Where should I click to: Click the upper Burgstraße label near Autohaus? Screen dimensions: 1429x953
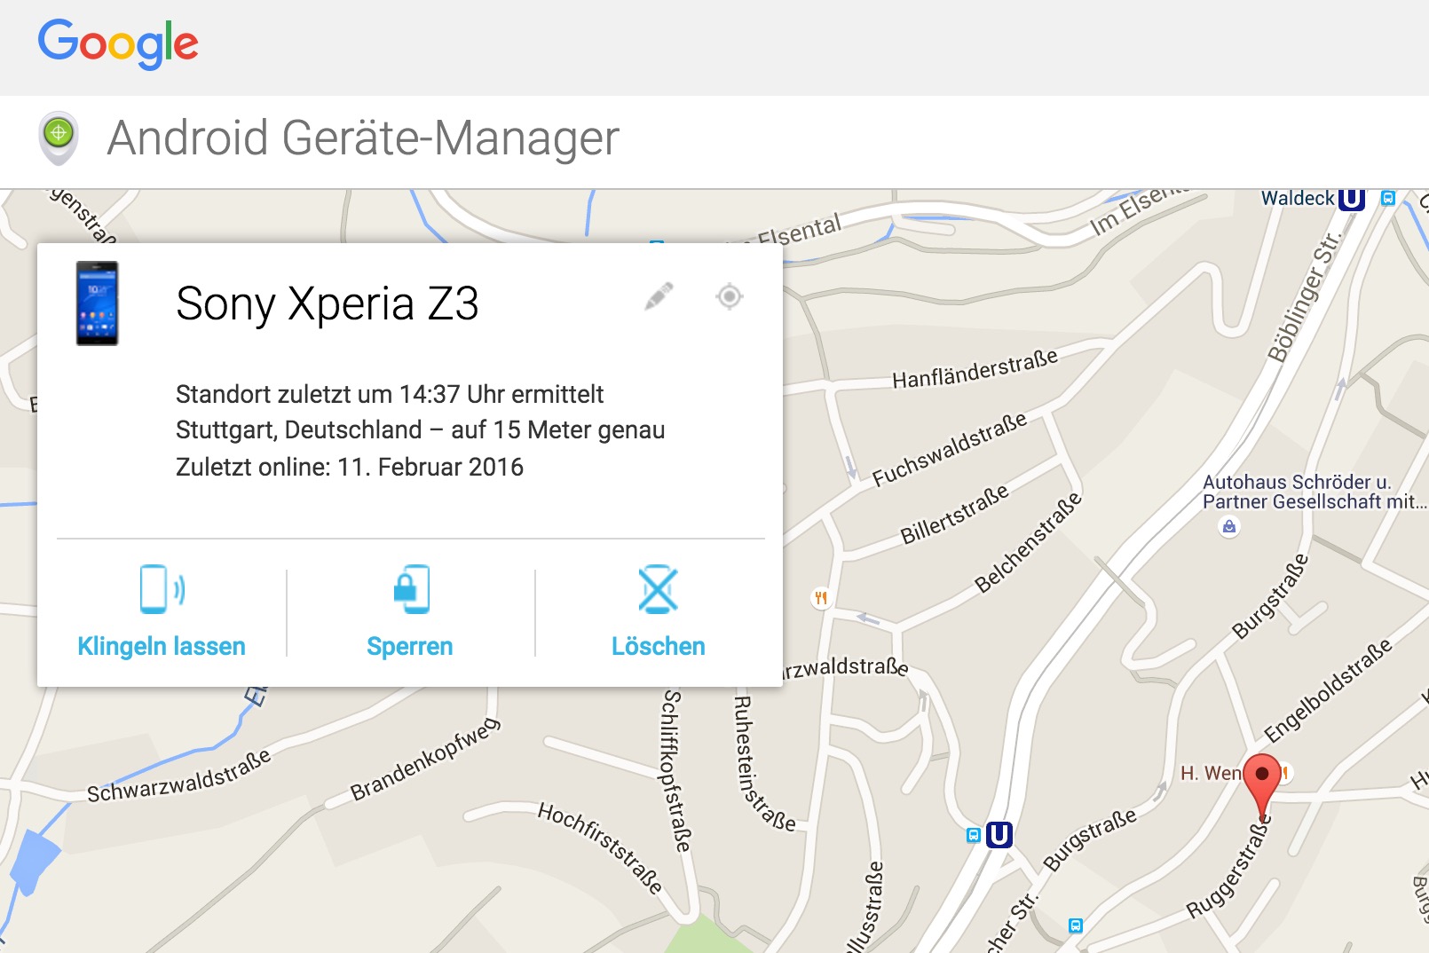[x=1270, y=596]
